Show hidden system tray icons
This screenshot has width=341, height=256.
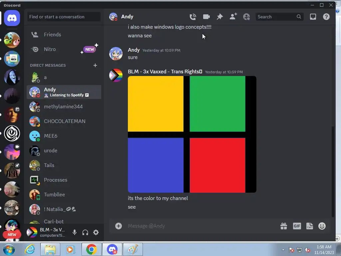point(283,250)
